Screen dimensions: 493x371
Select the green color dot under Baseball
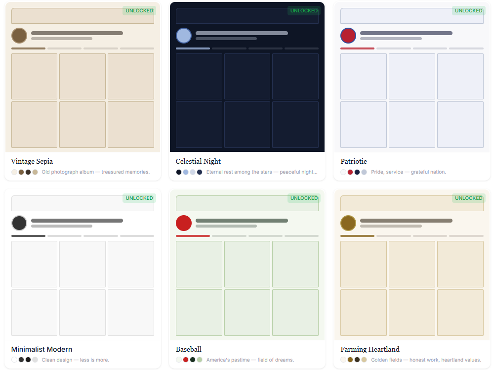tap(200, 360)
